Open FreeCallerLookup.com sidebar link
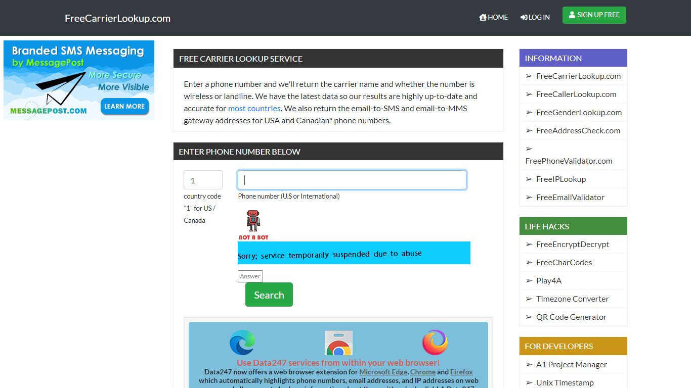 point(576,94)
